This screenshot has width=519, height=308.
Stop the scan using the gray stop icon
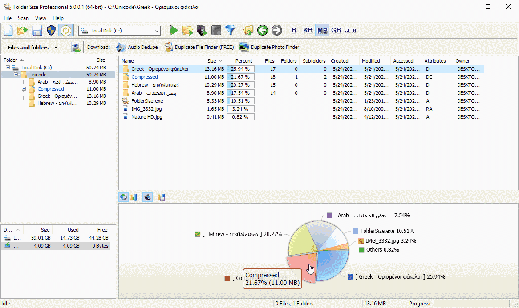216,30
